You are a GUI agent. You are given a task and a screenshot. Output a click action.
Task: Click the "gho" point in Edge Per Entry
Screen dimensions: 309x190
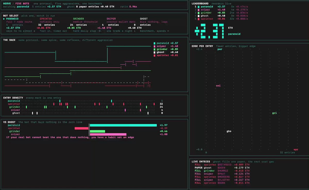click(x=229, y=131)
